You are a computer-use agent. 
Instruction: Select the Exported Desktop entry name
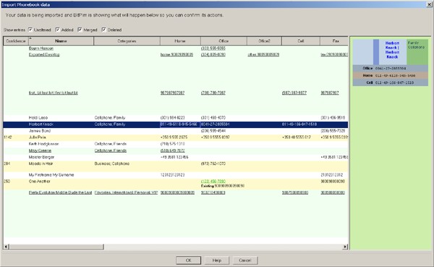click(x=44, y=54)
